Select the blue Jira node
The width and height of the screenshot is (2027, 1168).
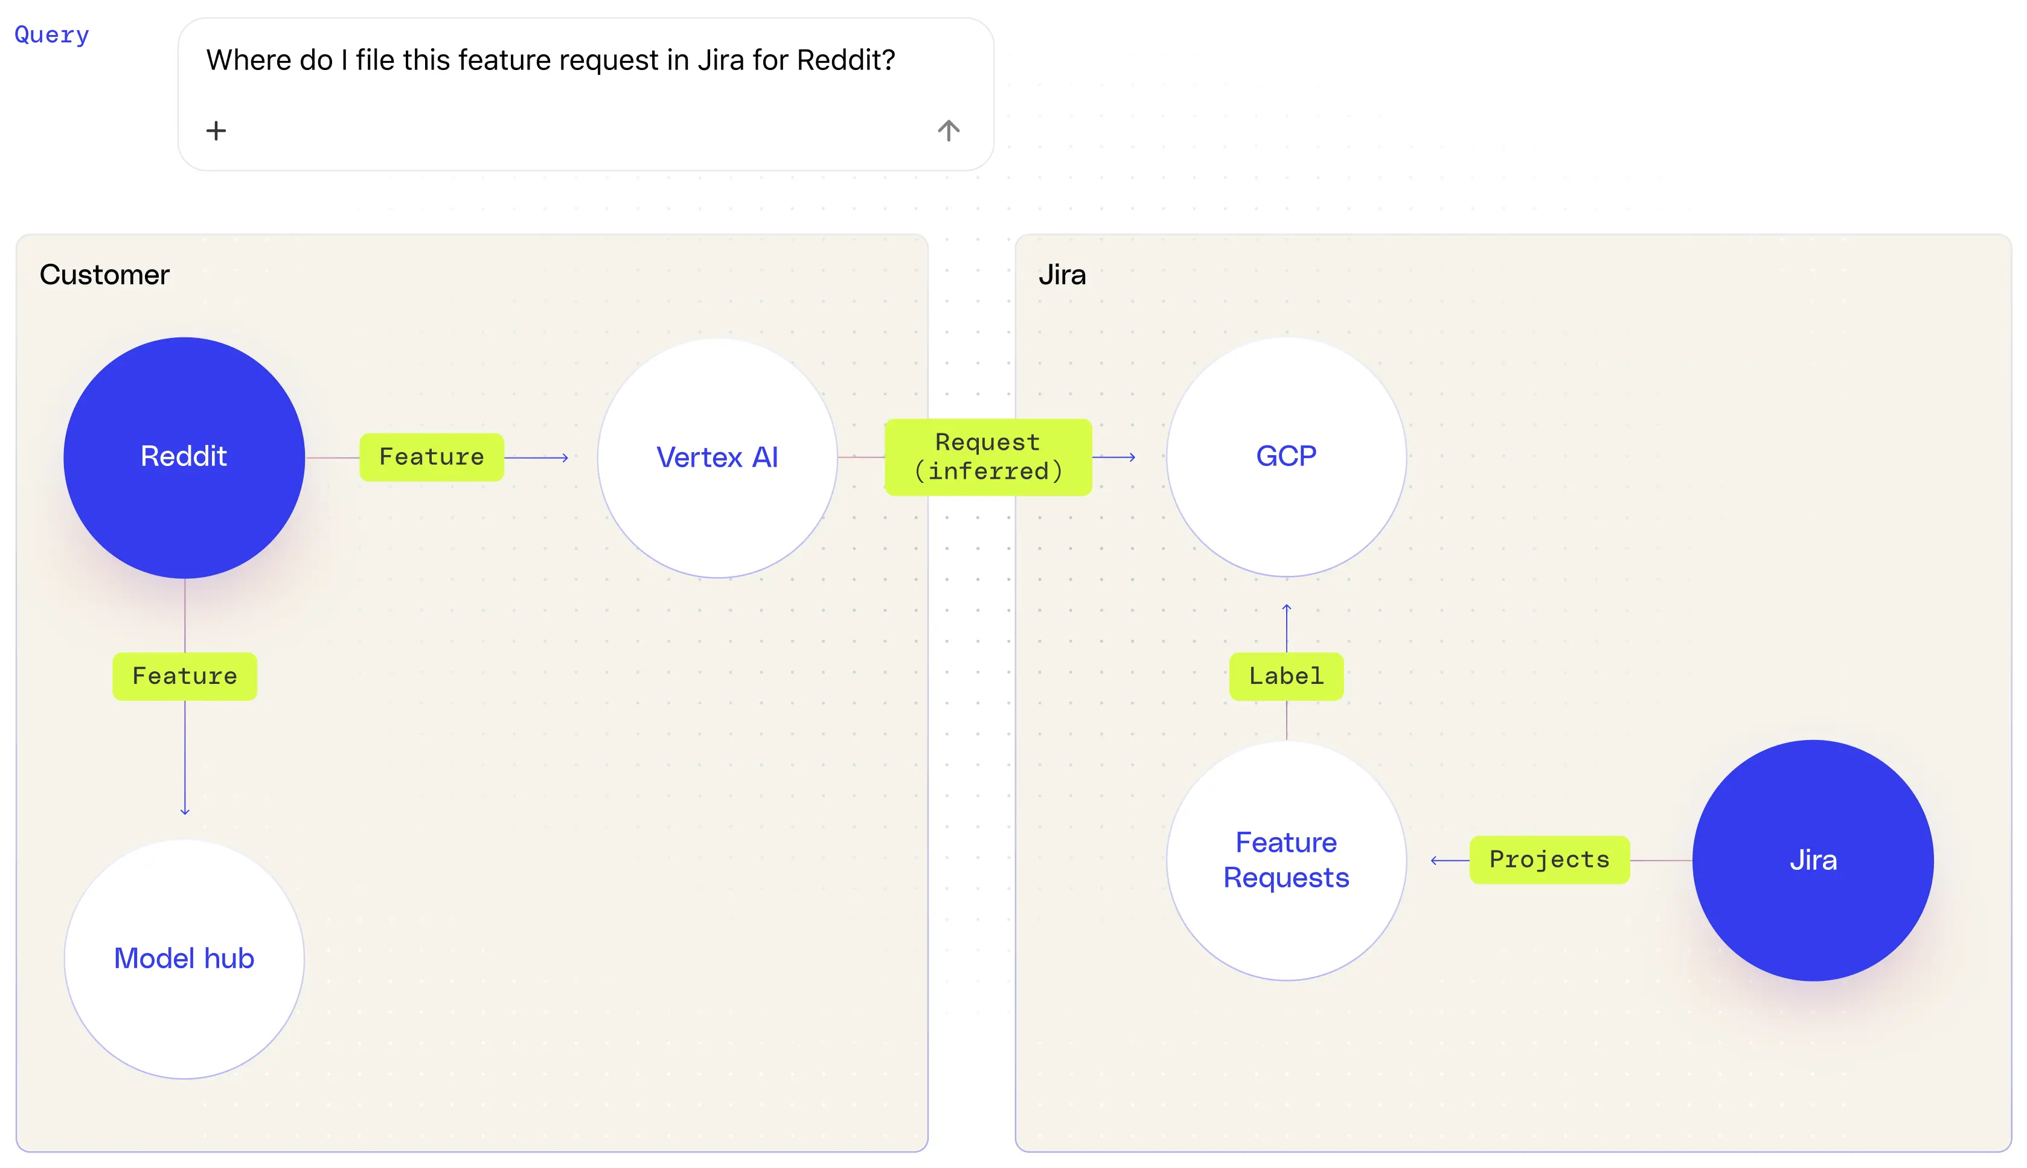pos(1813,860)
